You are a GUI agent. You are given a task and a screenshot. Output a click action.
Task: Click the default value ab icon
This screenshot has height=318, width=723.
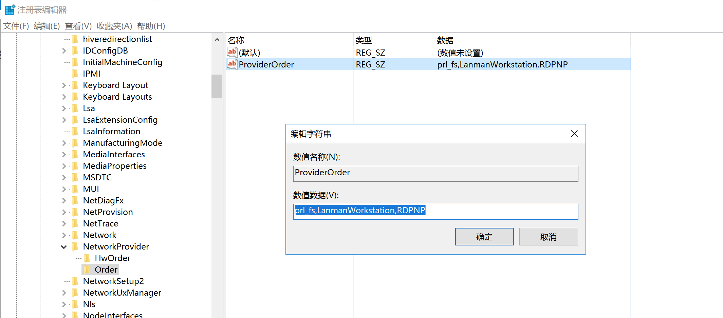[232, 52]
